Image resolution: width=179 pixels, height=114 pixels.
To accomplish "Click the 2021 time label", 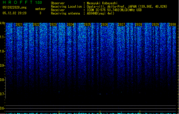I will pyautogui.click(x=19, y=25).
